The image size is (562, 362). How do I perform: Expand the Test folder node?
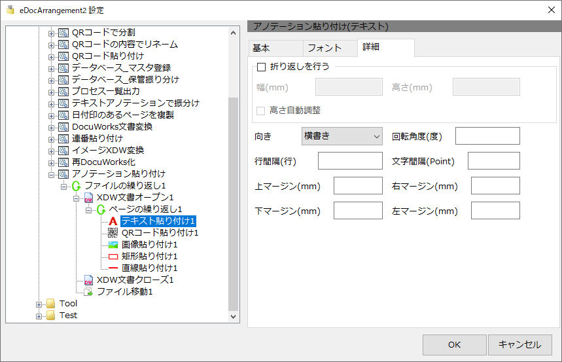(39, 317)
